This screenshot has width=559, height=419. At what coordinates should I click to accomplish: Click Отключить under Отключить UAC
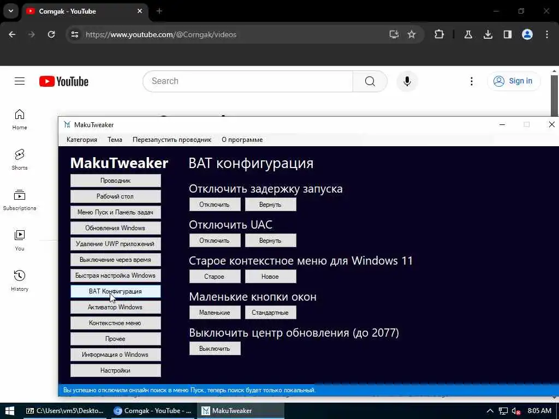215,241
